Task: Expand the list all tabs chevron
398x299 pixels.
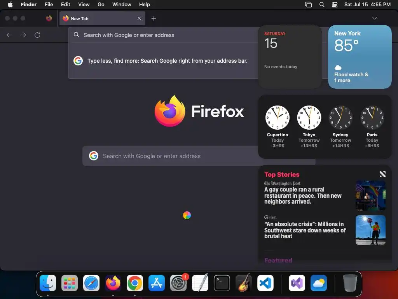Action: pos(374,18)
